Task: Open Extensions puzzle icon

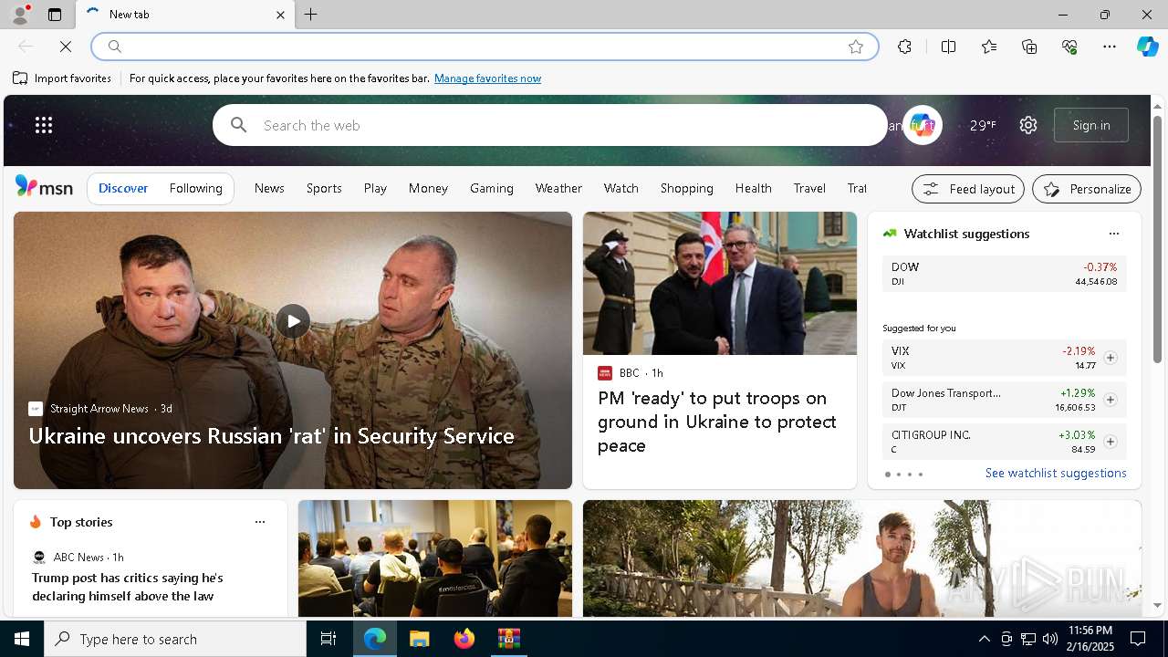Action: coord(904,47)
